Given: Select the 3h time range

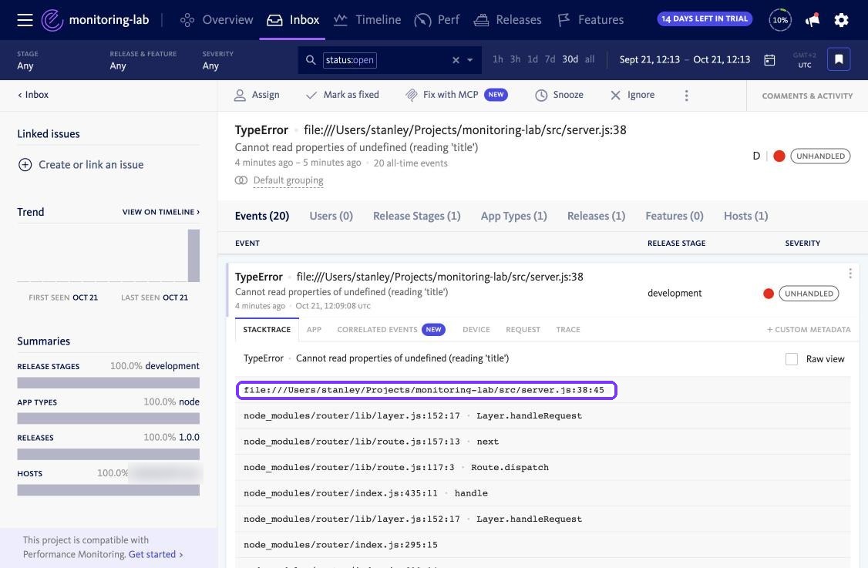Looking at the screenshot, I should coord(515,59).
